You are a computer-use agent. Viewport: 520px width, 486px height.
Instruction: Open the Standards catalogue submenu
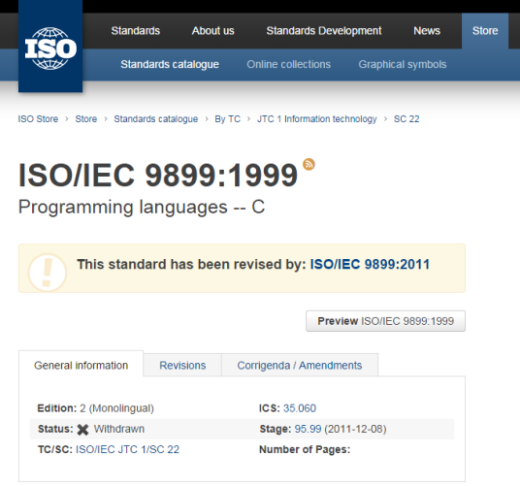click(170, 64)
